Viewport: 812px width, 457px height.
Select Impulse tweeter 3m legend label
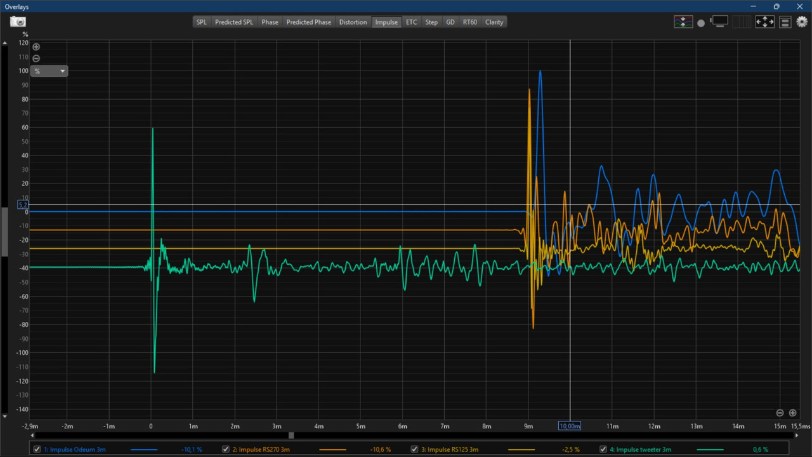point(641,449)
